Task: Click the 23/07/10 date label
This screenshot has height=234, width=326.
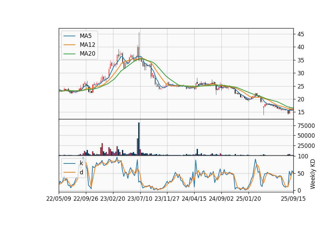Action: [x=140, y=199]
